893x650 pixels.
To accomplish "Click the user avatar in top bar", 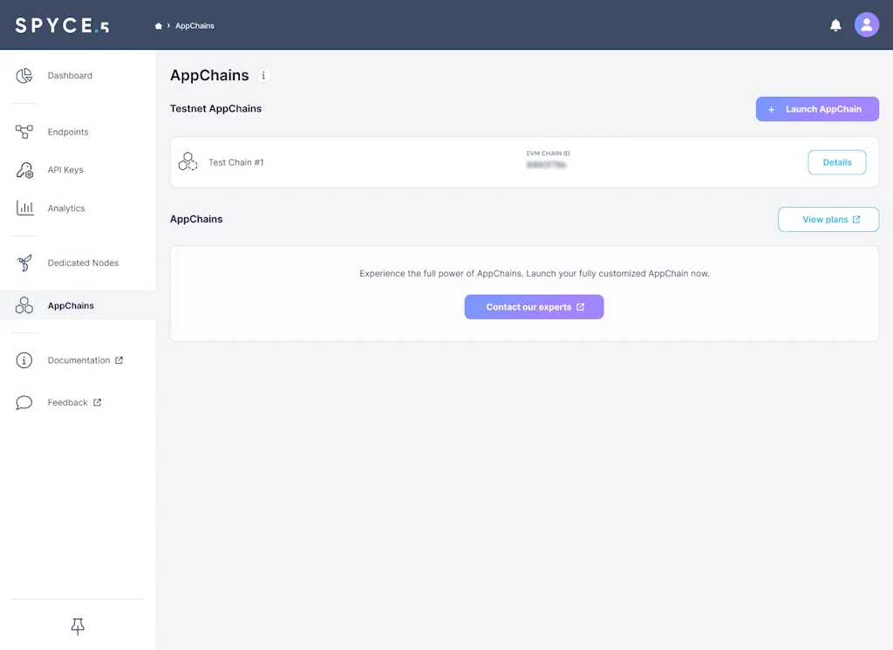I will [x=867, y=24].
